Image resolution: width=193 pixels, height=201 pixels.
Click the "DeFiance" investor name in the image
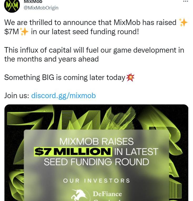click(107, 194)
